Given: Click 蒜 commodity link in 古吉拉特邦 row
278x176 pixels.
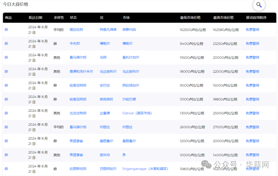Looking at the screenshot, I should [x=6, y=113].
